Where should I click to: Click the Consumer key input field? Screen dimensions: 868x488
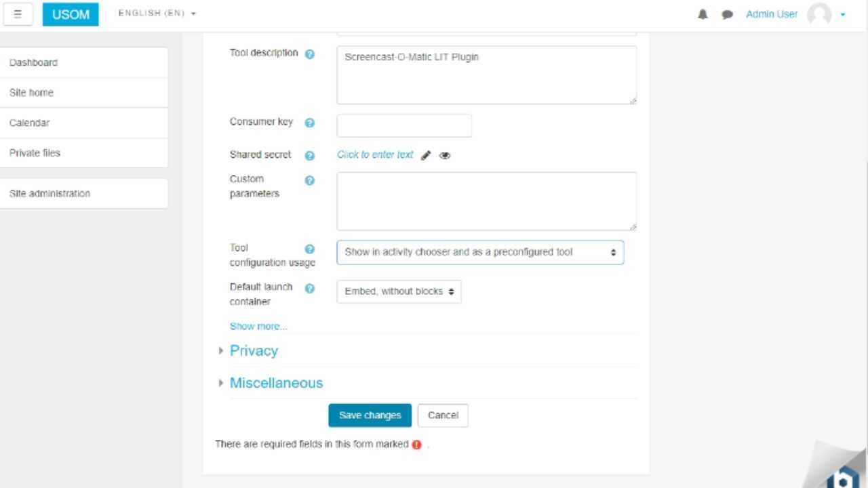(x=404, y=125)
